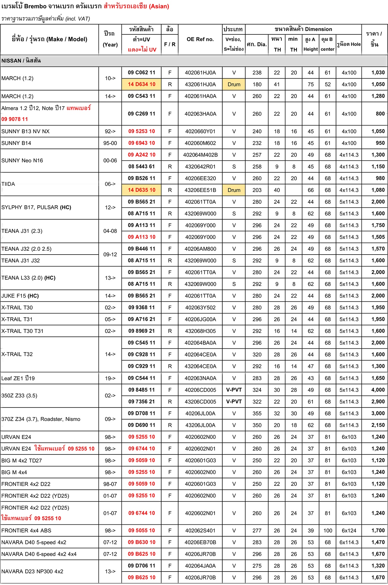388x585 pixels.
Task: Click the Year column header
Action: click(110, 39)
